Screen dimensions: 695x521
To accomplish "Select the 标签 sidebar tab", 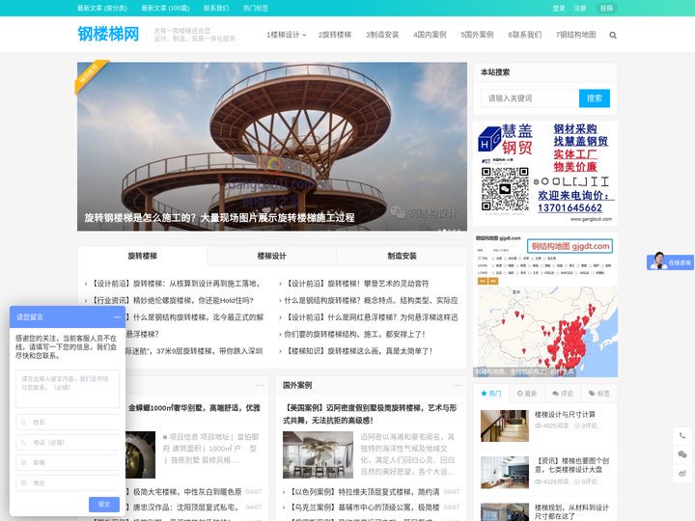I will pos(598,394).
